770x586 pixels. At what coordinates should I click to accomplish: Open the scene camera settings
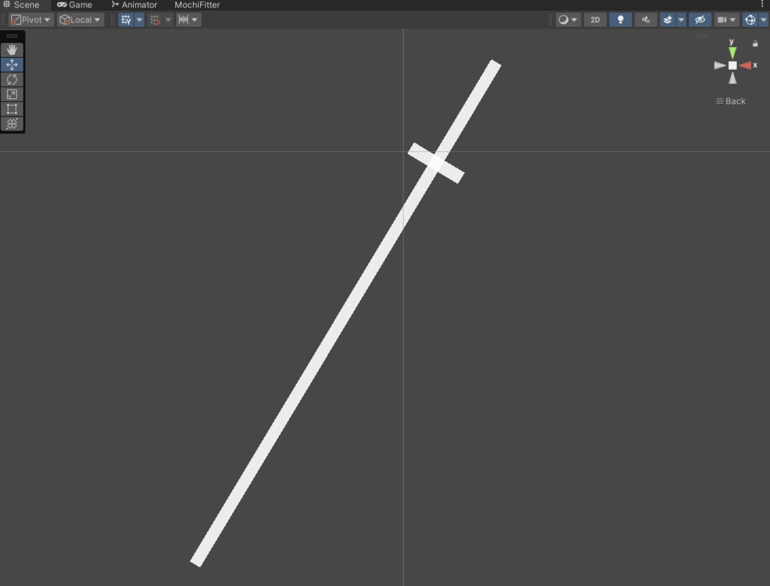(722, 20)
